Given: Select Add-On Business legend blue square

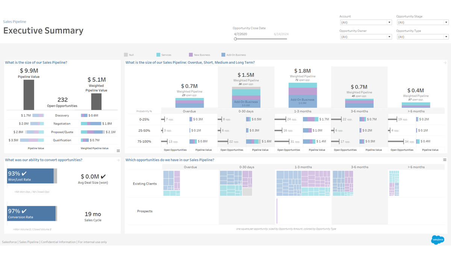Looking at the screenshot, I should click(x=223, y=55).
